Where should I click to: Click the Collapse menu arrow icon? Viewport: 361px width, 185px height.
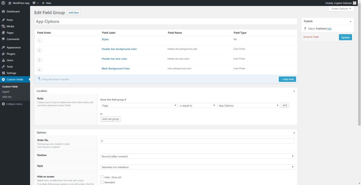[x=3, y=104]
